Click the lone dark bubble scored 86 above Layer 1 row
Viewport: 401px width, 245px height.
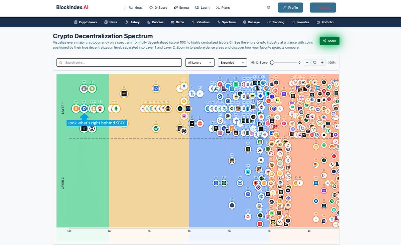124,94
